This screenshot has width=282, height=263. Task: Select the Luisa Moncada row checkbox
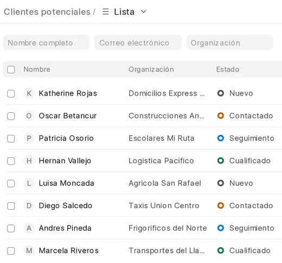[11, 183]
